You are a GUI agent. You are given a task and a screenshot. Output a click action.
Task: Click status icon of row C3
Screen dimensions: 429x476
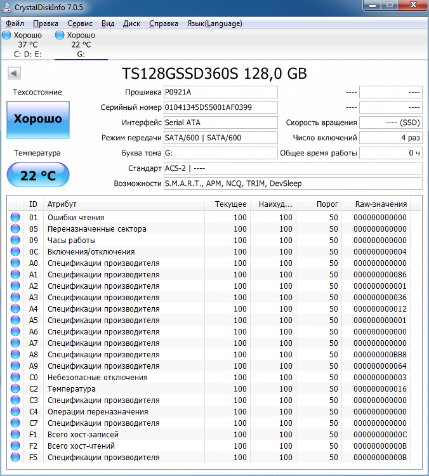tap(15, 400)
